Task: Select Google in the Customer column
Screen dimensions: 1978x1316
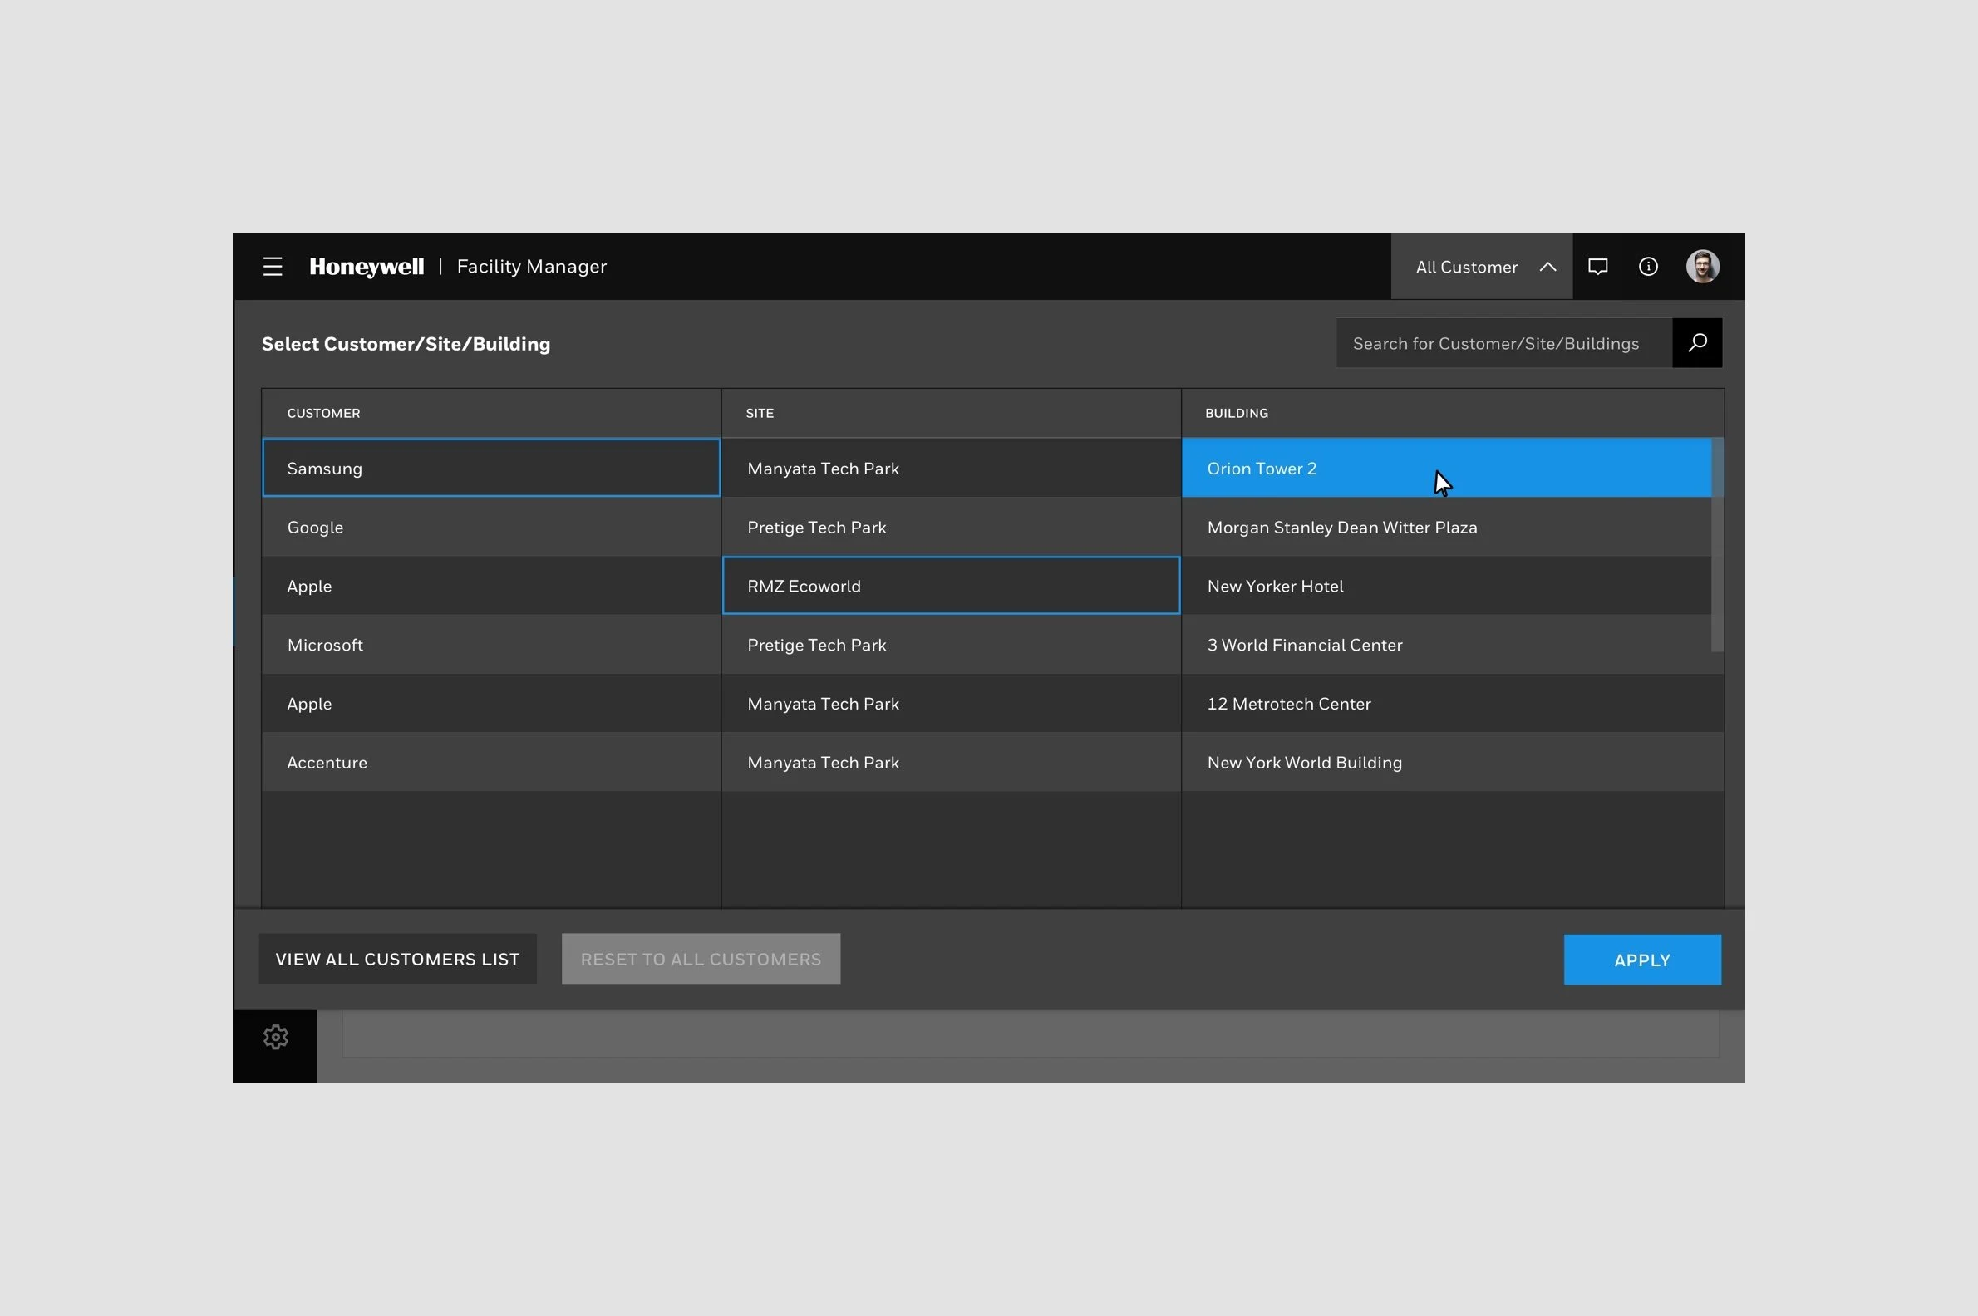Action: [x=491, y=527]
